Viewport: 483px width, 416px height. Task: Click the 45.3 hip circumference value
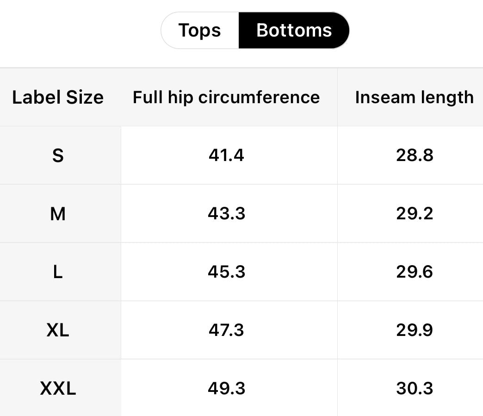(226, 272)
